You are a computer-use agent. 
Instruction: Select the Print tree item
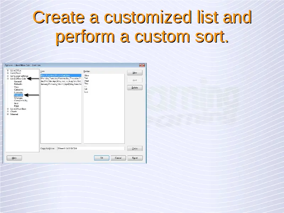[16, 106]
